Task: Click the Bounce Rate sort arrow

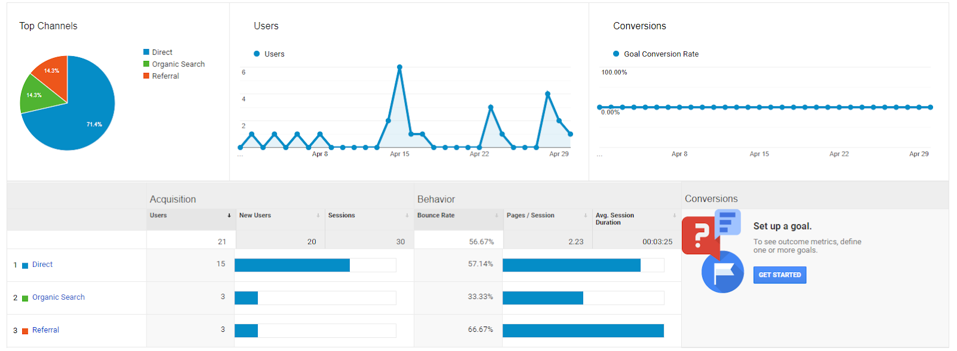Action: coord(496,215)
